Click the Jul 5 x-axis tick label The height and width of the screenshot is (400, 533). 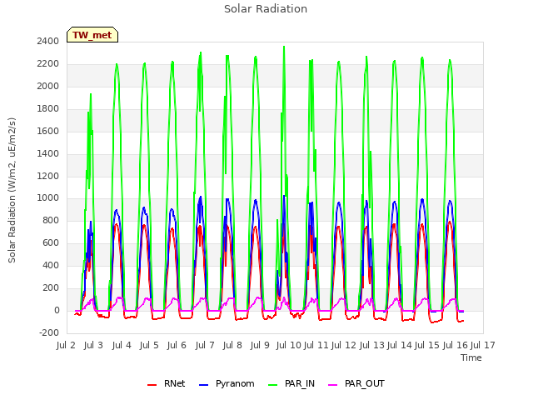tap(149, 345)
